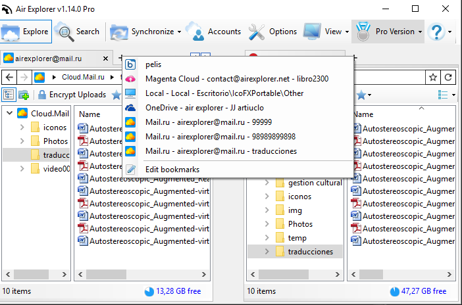
Task: Click the right file list Name header
Action: click(363, 114)
